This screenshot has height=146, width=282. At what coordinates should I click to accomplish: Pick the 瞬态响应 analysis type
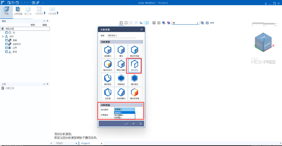click(108, 80)
